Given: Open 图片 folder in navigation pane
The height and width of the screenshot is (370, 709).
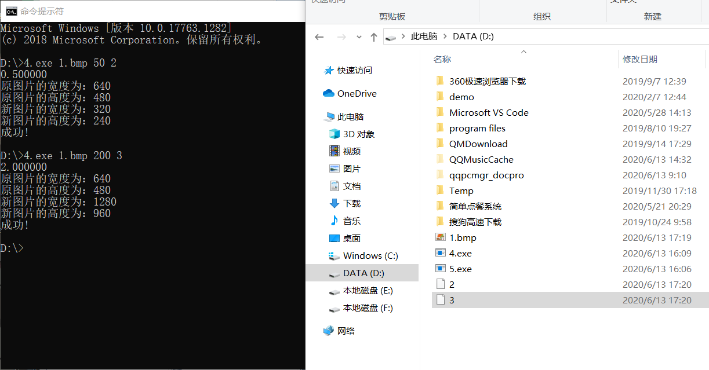Looking at the screenshot, I should (352, 168).
